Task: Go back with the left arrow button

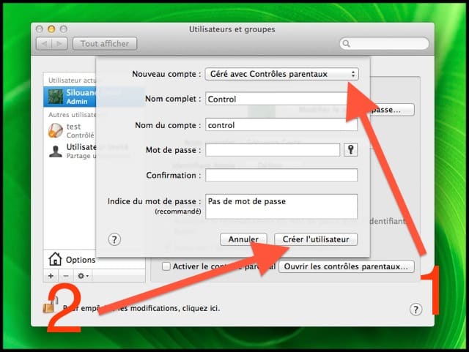Action: [44, 44]
